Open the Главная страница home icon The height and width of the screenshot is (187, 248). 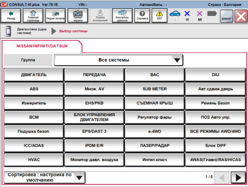point(33,16)
